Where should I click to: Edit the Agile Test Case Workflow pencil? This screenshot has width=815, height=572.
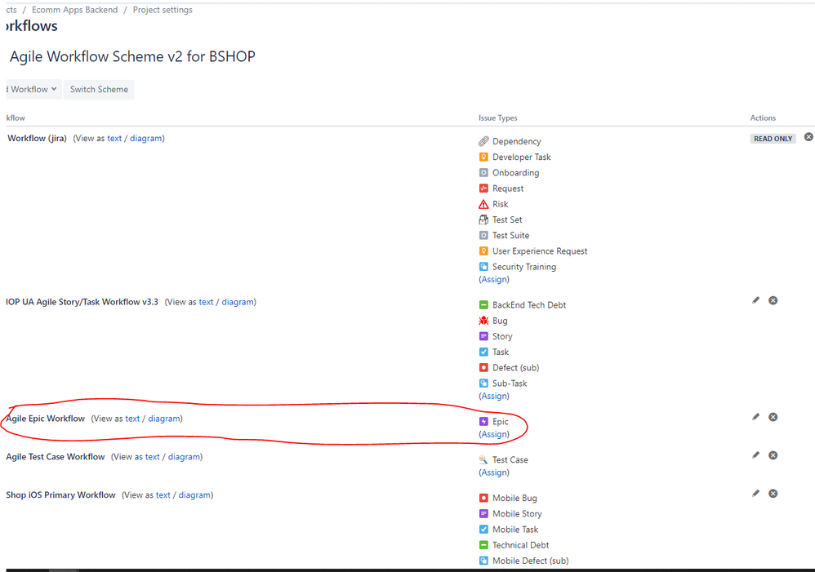point(755,455)
